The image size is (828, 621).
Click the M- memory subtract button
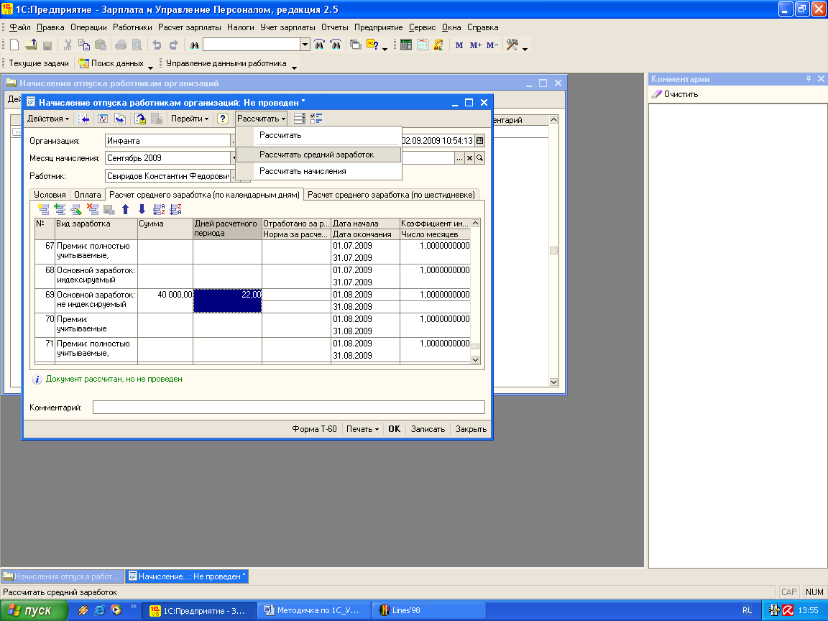[492, 45]
